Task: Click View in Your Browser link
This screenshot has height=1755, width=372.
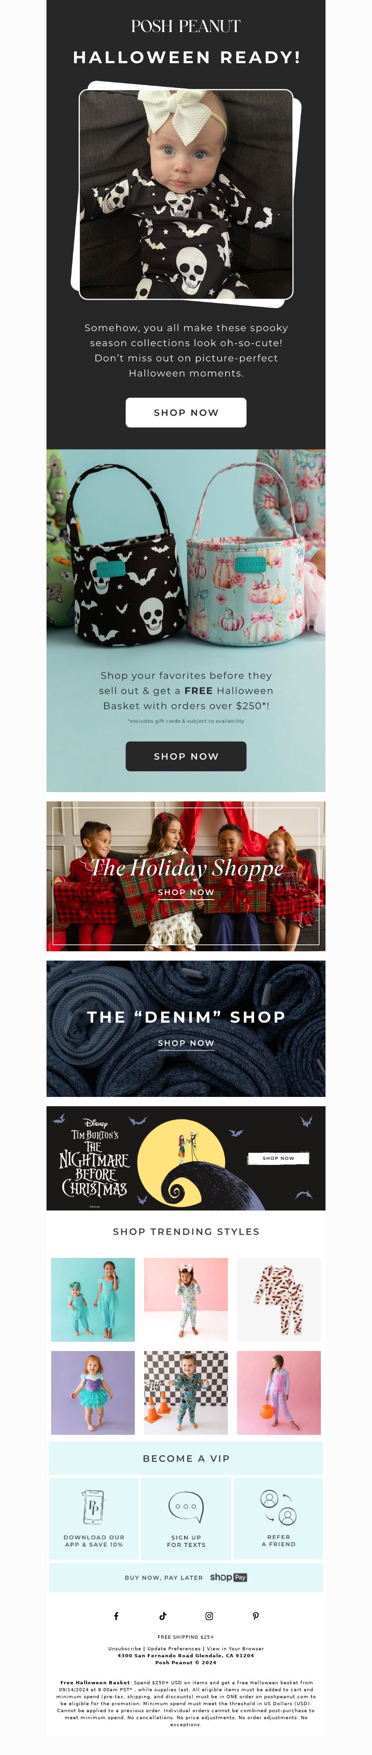Action: [x=235, y=1649]
